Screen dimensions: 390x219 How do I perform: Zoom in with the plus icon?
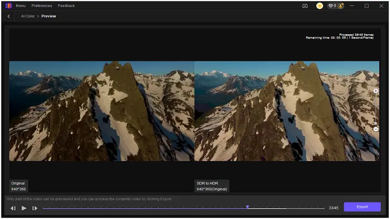click(x=375, y=91)
